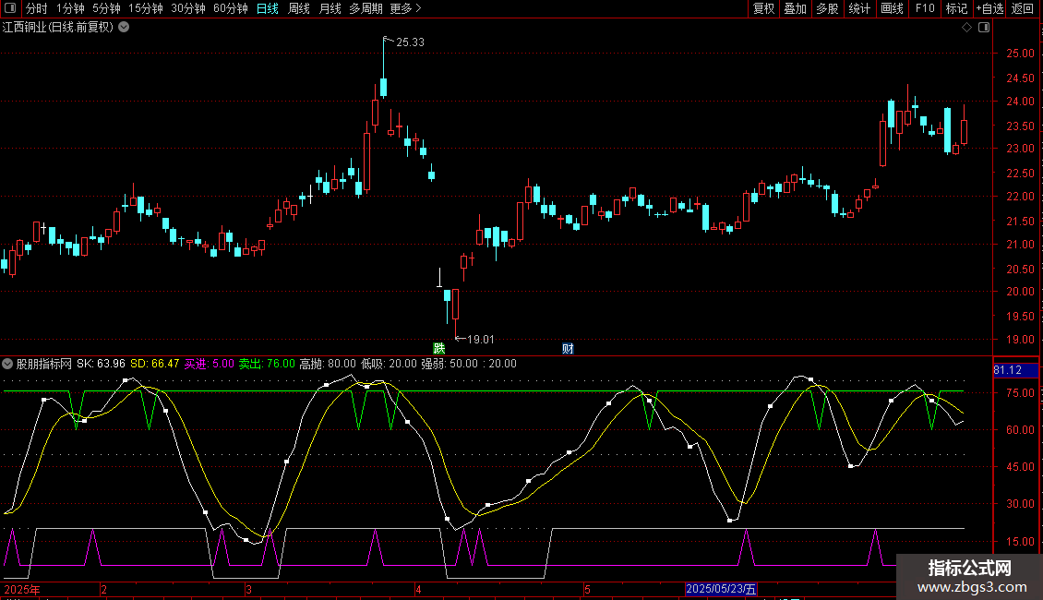Screen dimensions: 1043x600
Task: Click the green 跌 marker on chart
Action: (x=439, y=348)
